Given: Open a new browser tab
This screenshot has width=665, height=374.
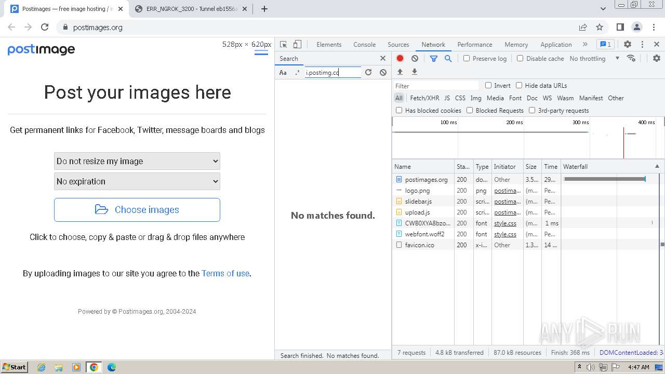Looking at the screenshot, I should [x=264, y=9].
